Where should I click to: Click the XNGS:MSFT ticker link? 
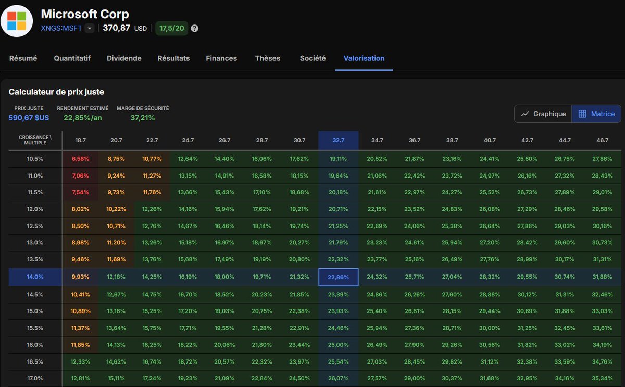point(61,28)
